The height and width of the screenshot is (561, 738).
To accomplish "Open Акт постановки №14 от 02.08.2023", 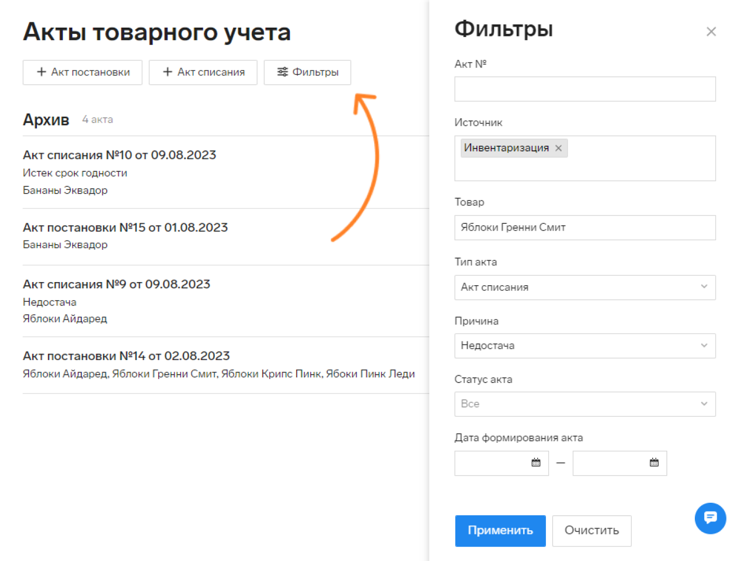I will 126,356.
